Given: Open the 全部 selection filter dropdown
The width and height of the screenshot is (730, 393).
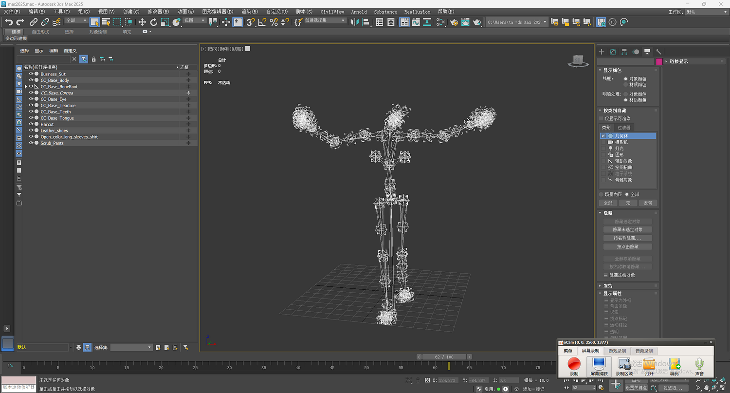Looking at the screenshot, I should 76,20.
